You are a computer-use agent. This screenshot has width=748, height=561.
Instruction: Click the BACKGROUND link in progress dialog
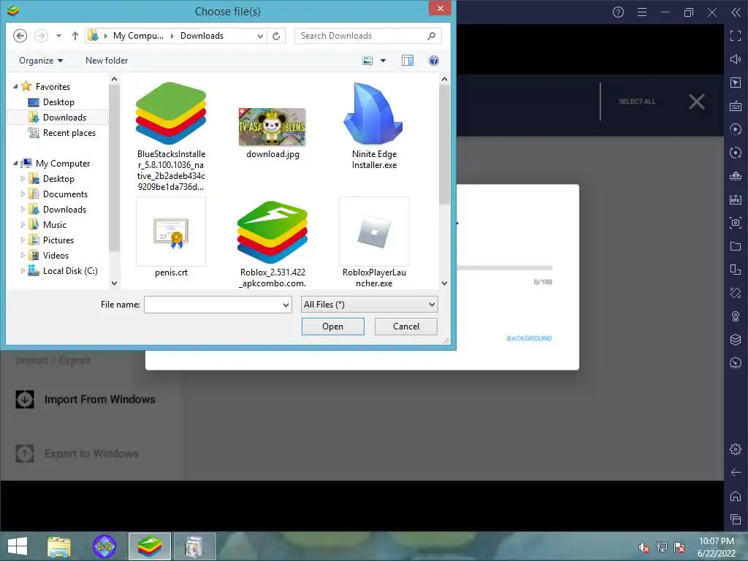tap(529, 338)
